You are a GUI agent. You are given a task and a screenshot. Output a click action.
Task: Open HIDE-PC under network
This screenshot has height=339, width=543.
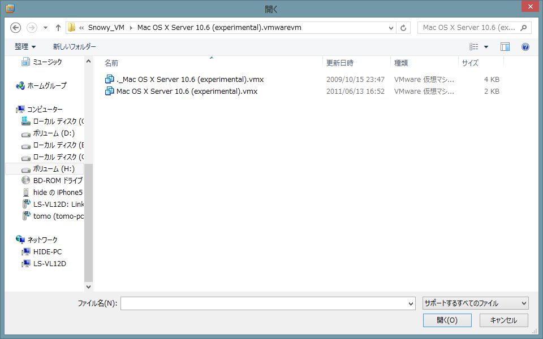[48, 251]
